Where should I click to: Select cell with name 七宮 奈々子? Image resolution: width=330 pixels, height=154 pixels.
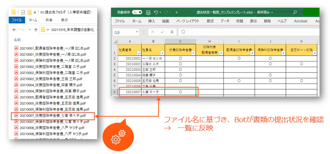pos(153,92)
